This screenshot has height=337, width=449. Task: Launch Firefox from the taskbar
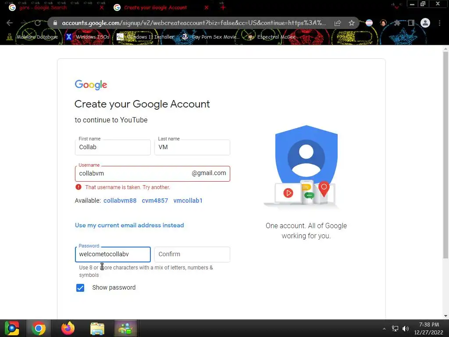(68, 328)
